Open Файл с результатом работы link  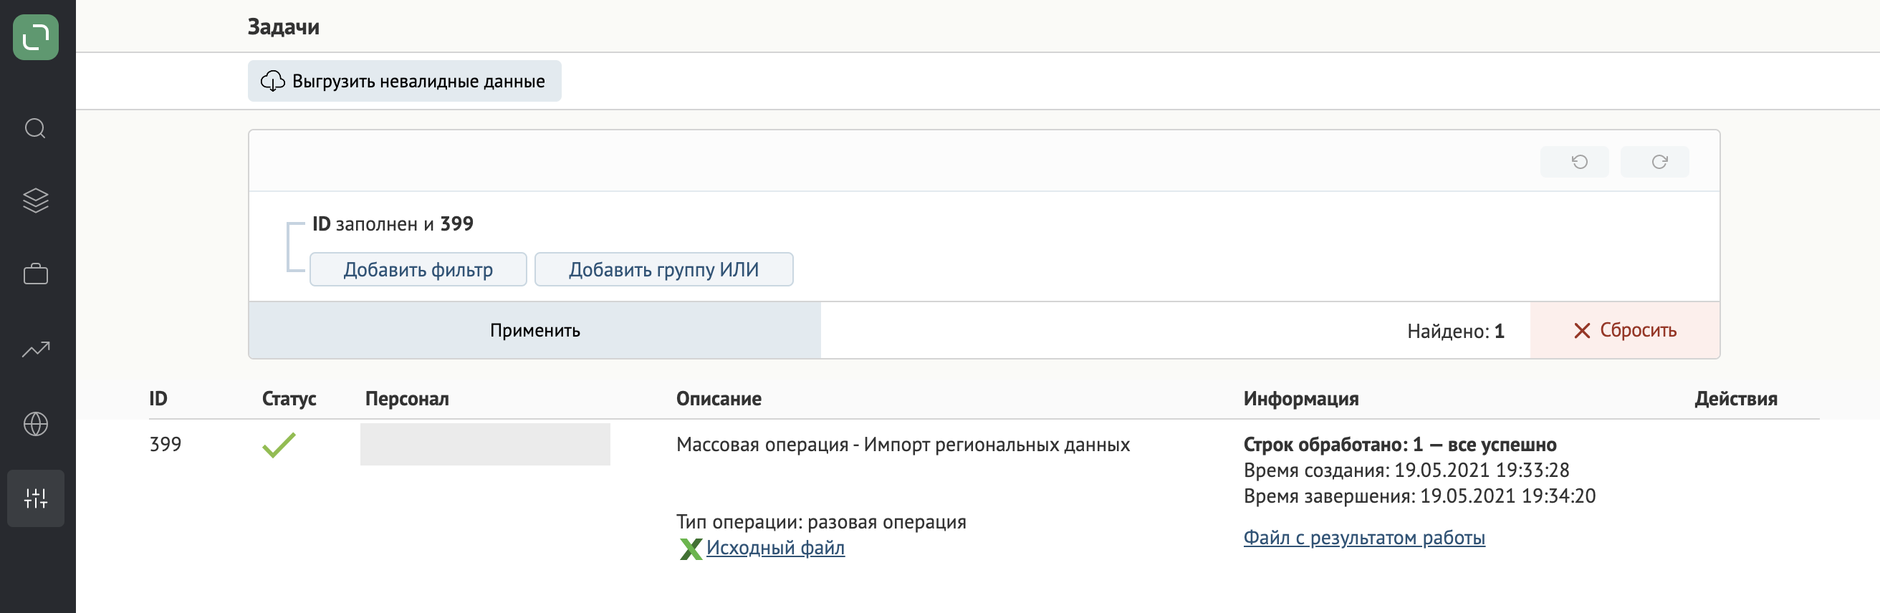[1364, 538]
